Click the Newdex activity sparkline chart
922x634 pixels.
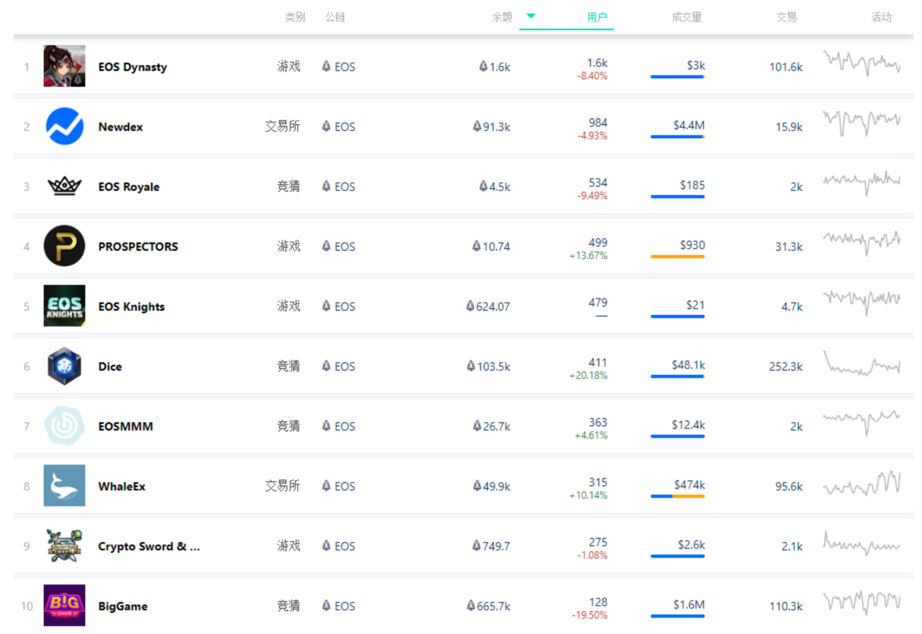pos(862,123)
